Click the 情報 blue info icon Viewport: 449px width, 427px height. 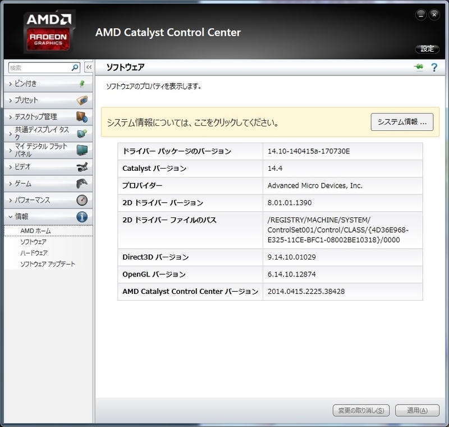click(82, 217)
